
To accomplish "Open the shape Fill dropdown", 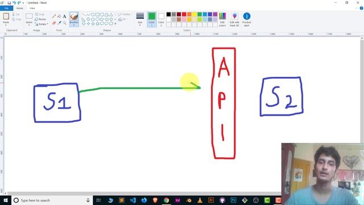I will click(123, 19).
